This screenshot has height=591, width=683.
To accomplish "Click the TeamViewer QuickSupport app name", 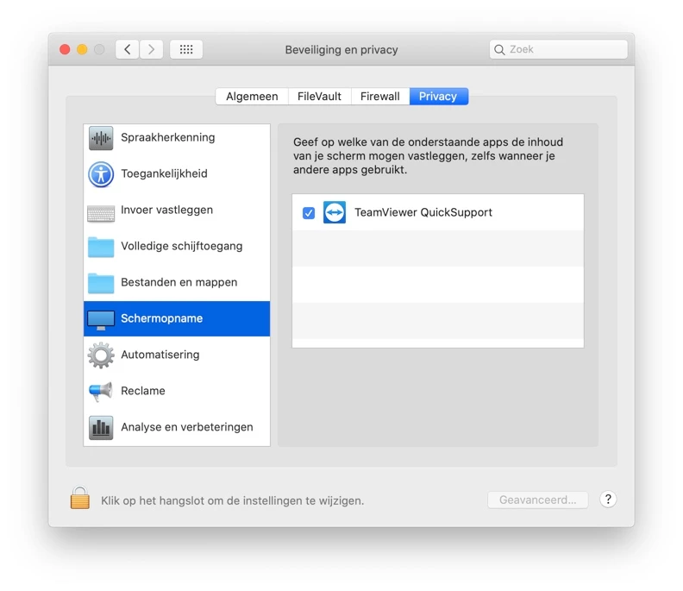I will point(423,212).
